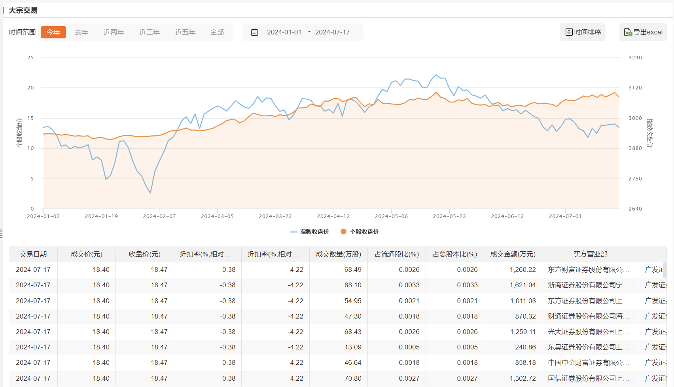
Task: Click the 导出excel file icon
Action: (x=628, y=32)
